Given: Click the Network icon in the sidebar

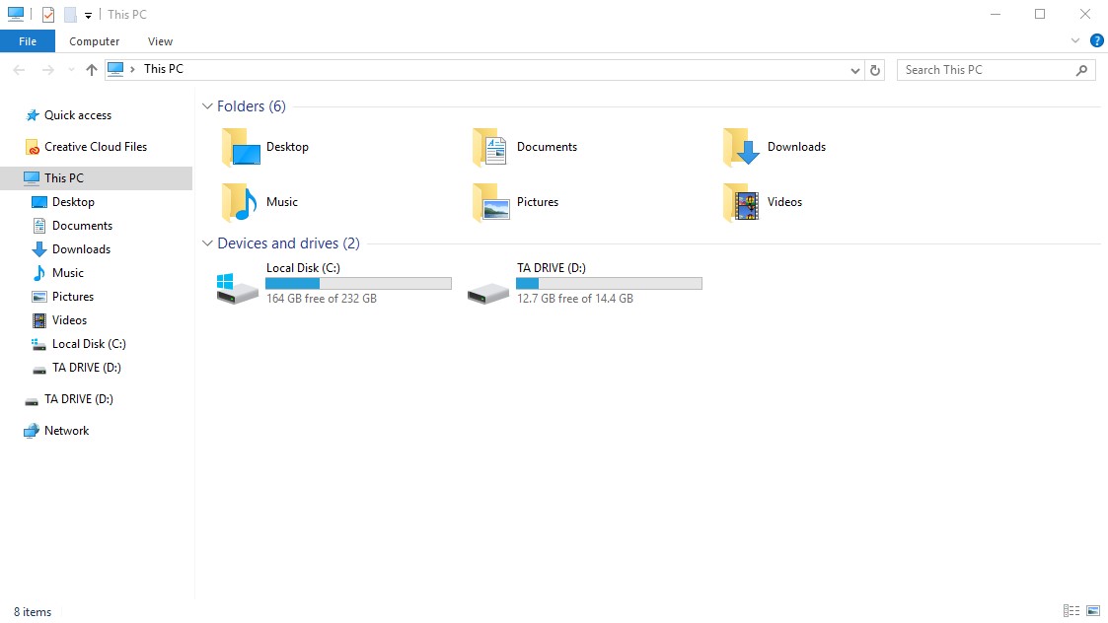Looking at the screenshot, I should point(32,431).
